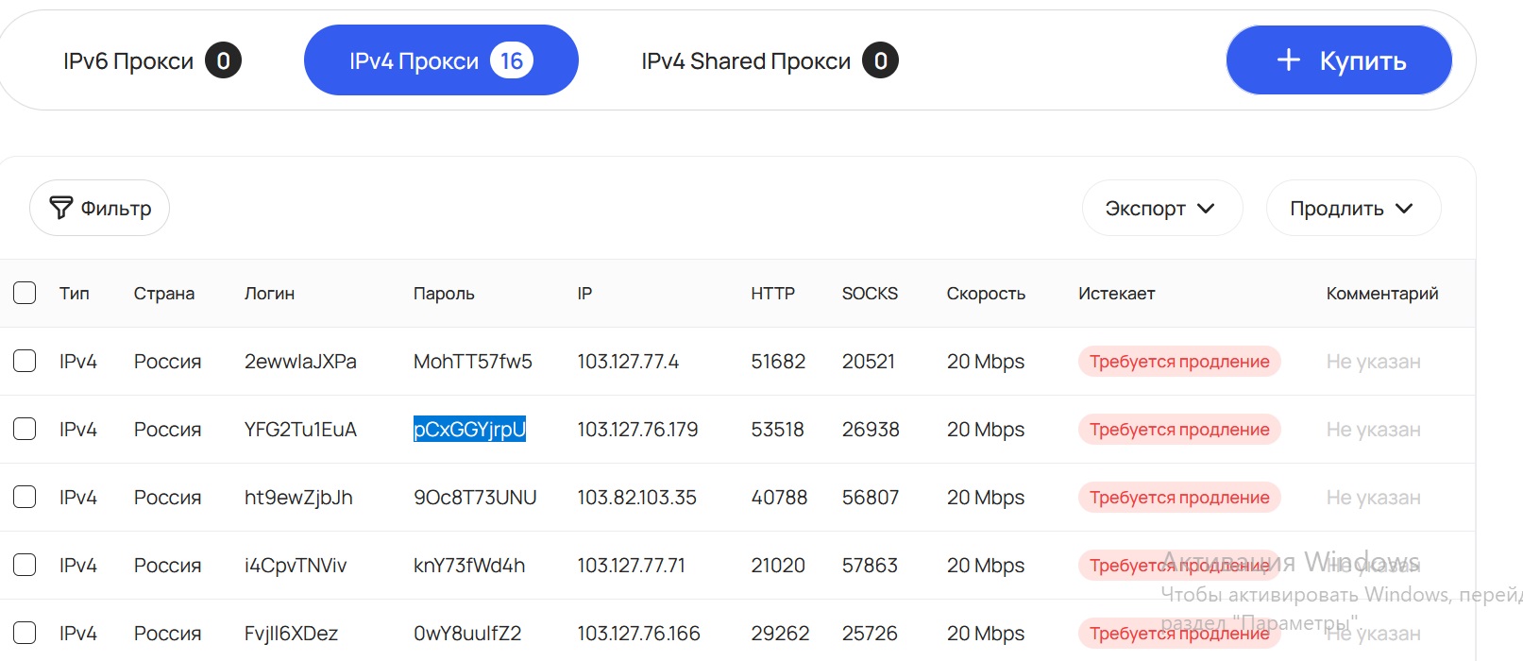Click the 16 count badge on IPv4 Прокси
This screenshot has width=1523, height=661.
pos(512,61)
